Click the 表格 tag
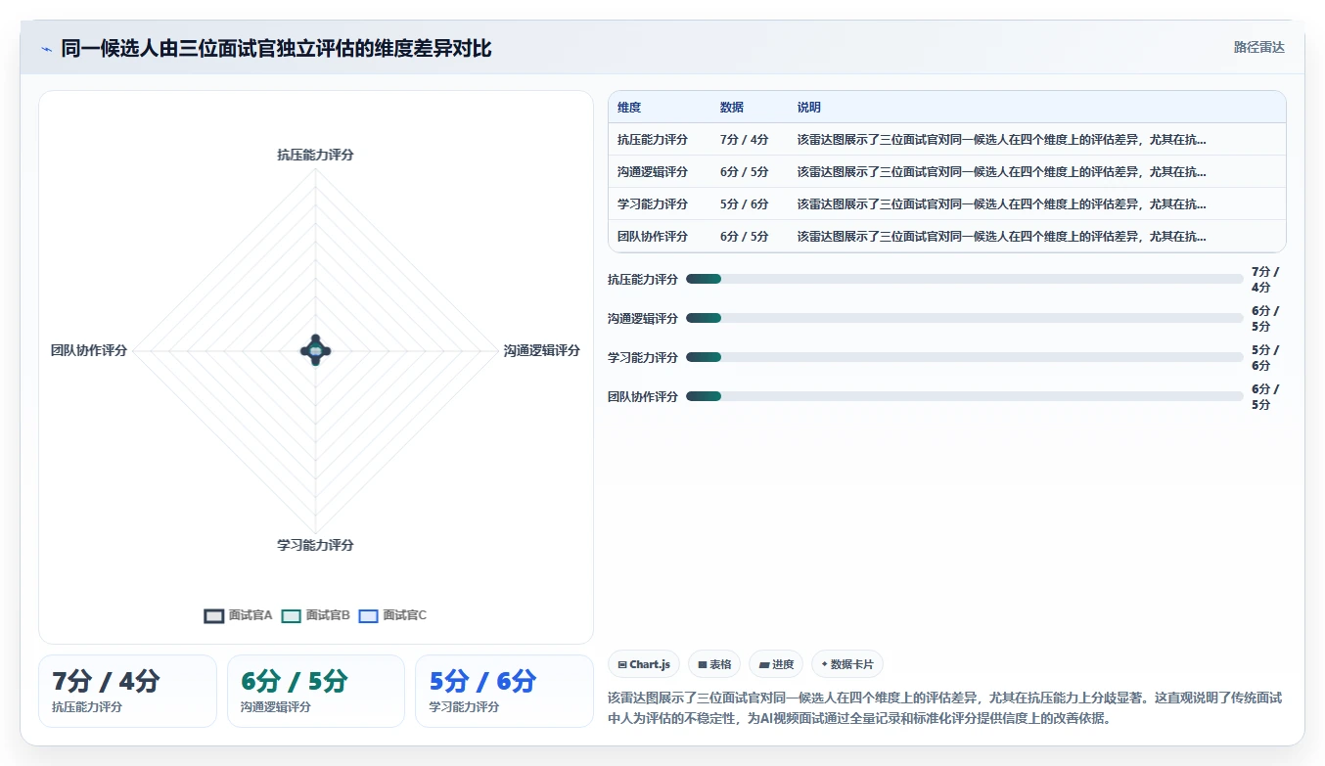The image size is (1325, 766). tap(714, 664)
